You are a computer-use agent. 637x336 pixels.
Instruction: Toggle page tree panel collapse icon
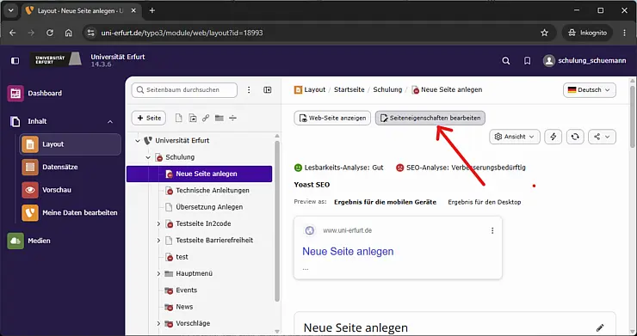268,90
